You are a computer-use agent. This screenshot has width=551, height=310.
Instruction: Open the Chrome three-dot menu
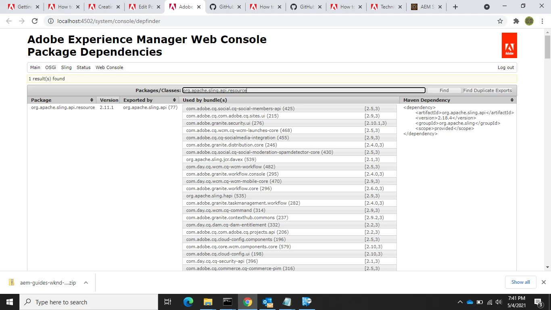pyautogui.click(x=542, y=21)
